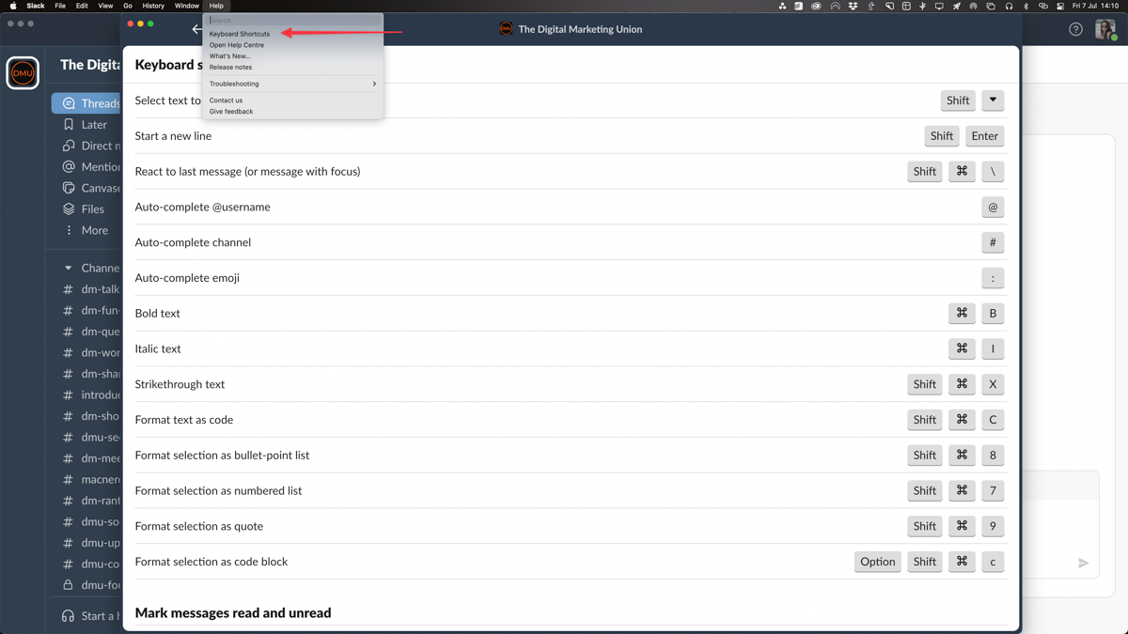Open the help question mark icon top right

pyautogui.click(x=1074, y=29)
